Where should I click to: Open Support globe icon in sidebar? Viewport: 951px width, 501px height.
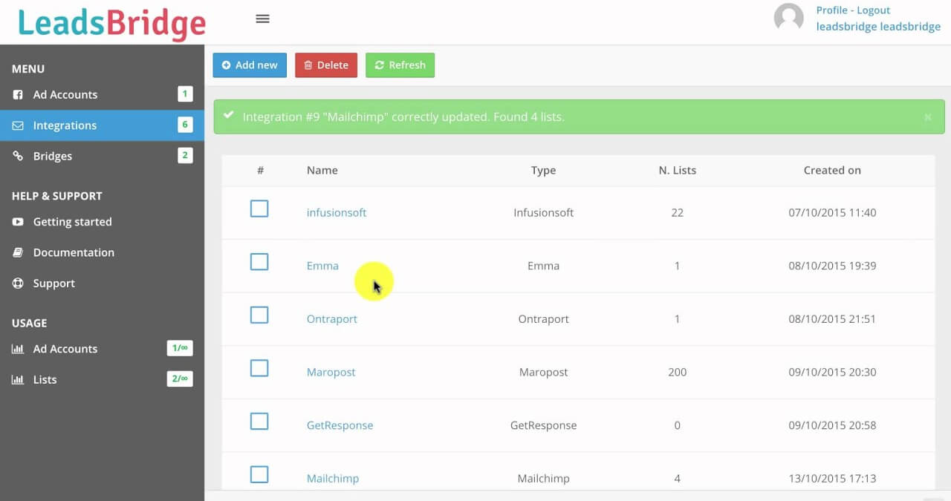(17, 283)
